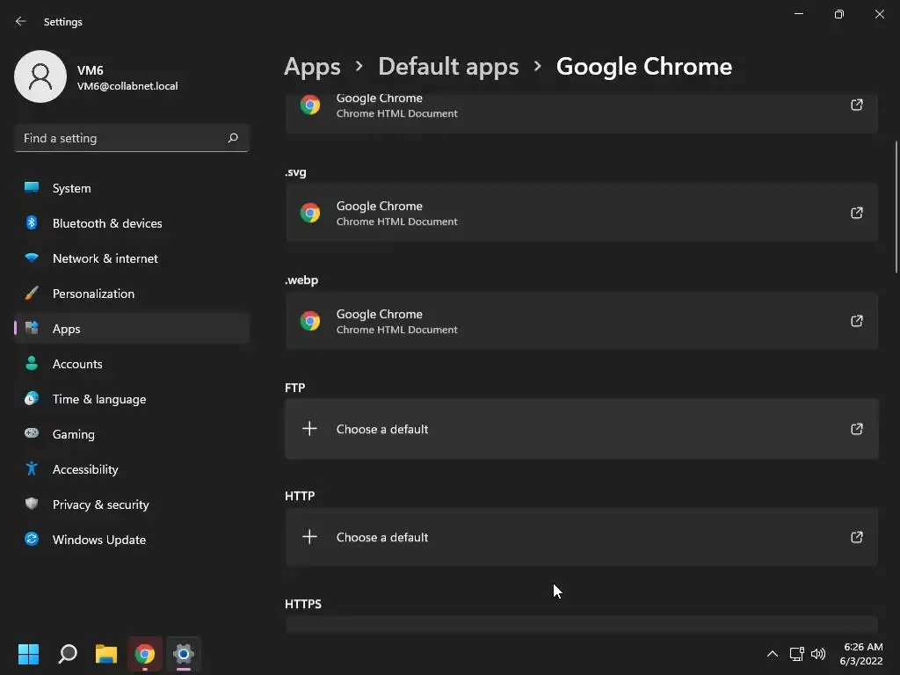Navigate to the Default apps breadcrumb
This screenshot has width=900, height=675.
coord(448,67)
